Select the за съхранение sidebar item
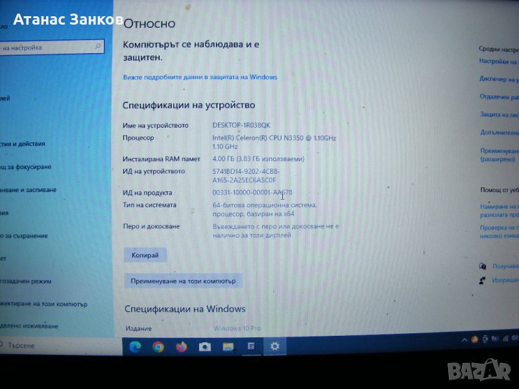Screen dimensions: 519x389 (x=24, y=236)
